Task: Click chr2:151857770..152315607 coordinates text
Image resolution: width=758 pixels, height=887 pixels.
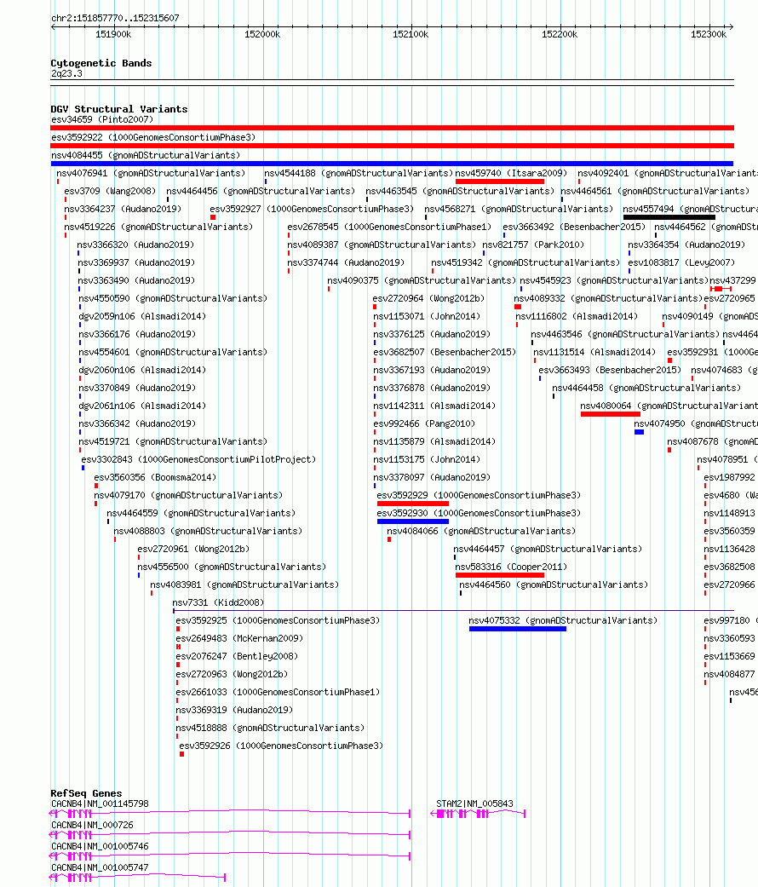Action: pos(115,18)
